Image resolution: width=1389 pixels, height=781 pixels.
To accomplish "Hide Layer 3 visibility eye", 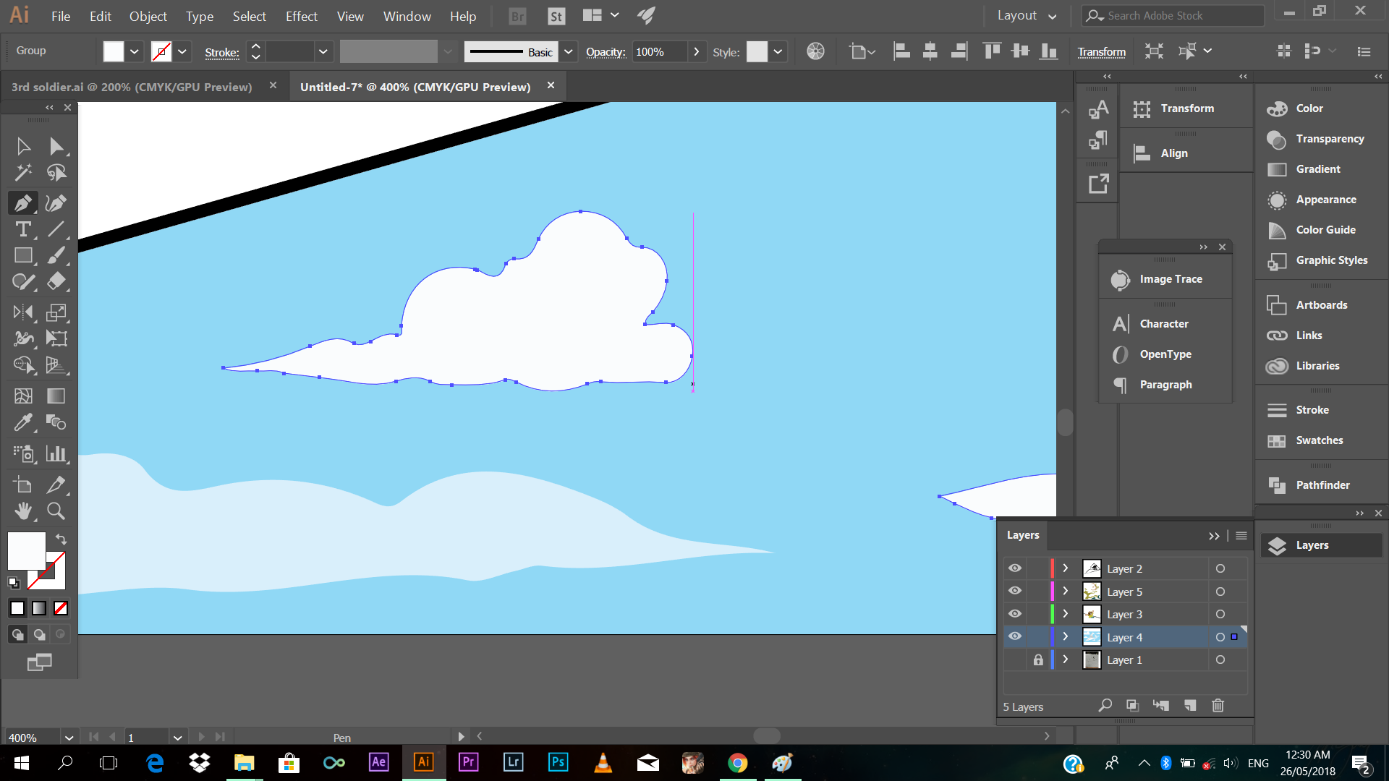I will (1015, 614).
